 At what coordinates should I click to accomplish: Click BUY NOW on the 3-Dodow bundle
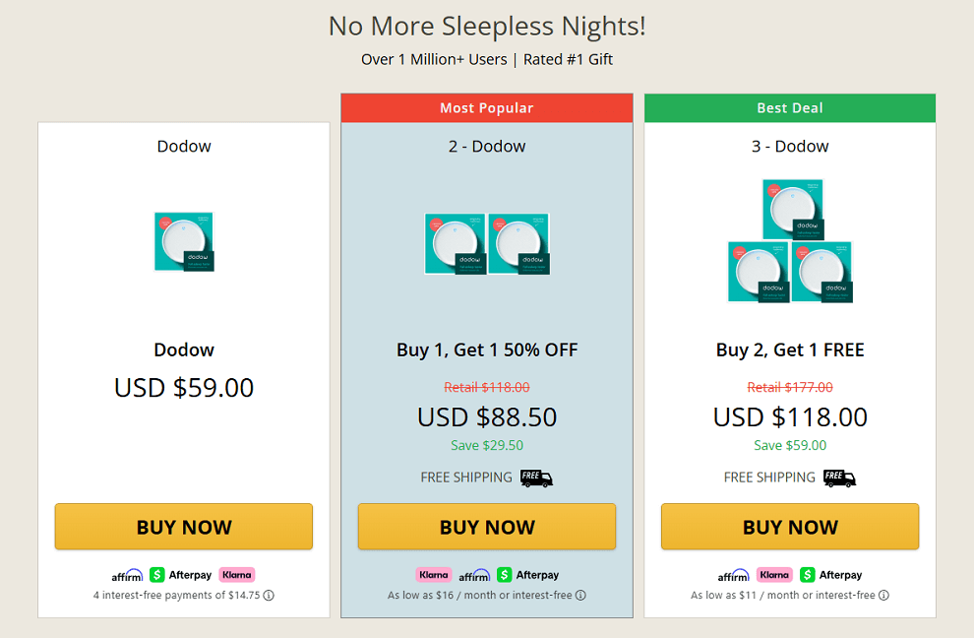pyautogui.click(x=789, y=527)
